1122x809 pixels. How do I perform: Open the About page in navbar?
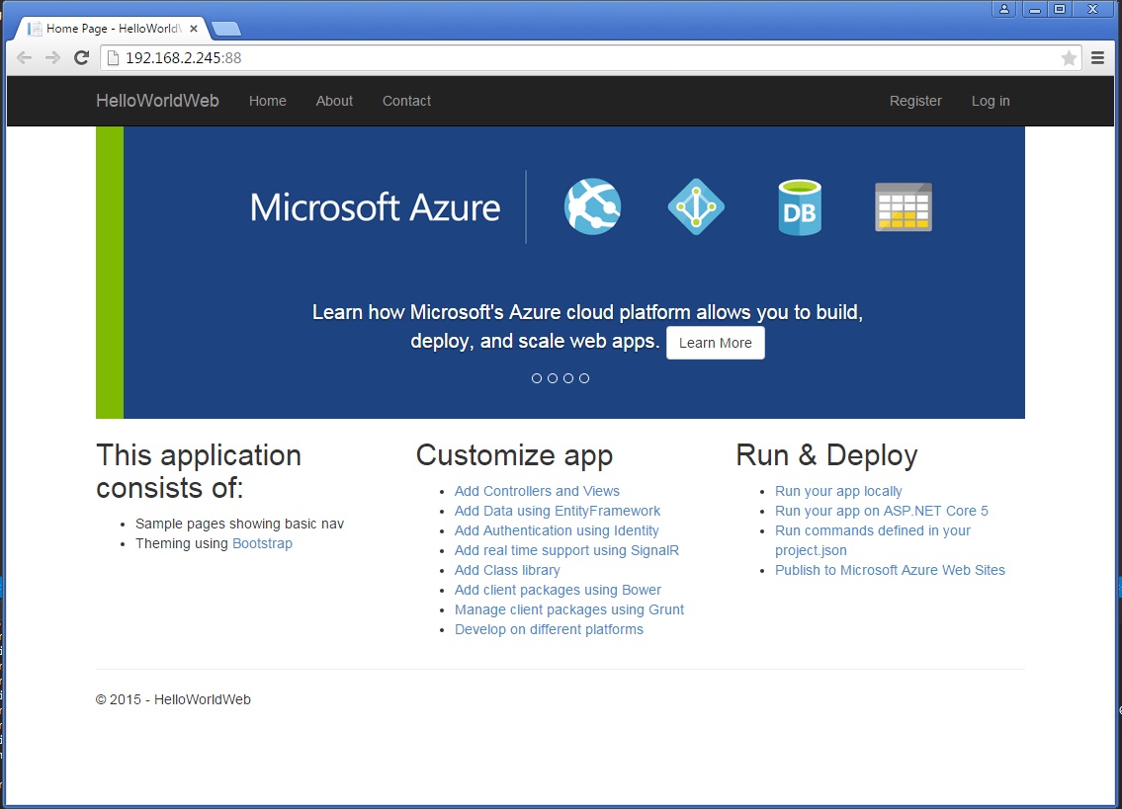(x=334, y=101)
